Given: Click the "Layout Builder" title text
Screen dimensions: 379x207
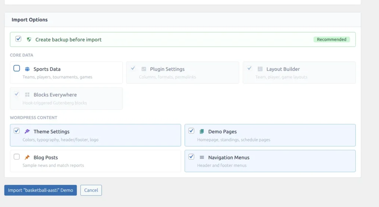Looking at the screenshot, I should [x=283, y=69].
